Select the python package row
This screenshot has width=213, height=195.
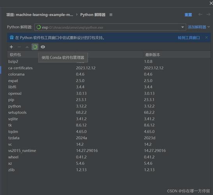tap(109, 106)
